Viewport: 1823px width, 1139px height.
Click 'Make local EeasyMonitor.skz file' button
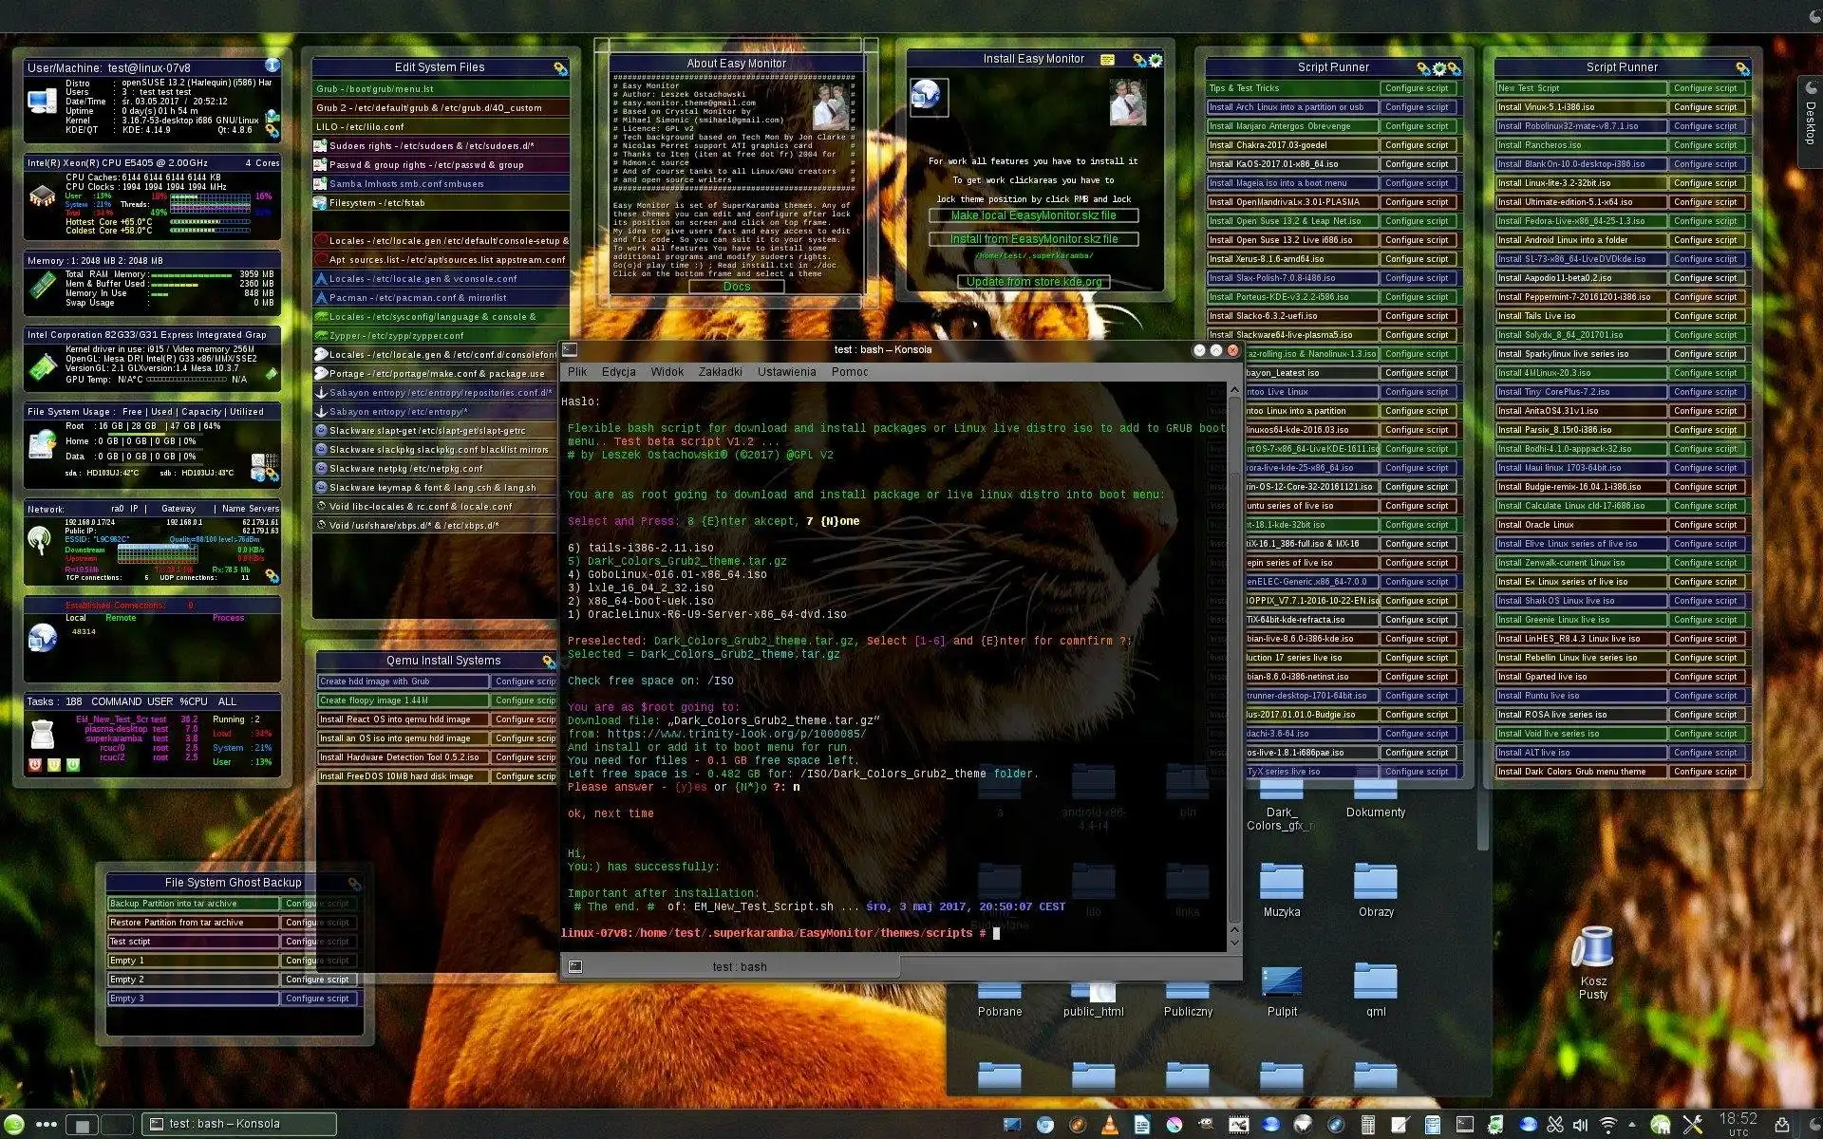[x=1033, y=215]
